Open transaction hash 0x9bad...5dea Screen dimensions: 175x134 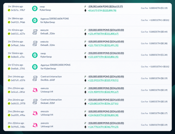pyautogui.click(x=18, y=45)
